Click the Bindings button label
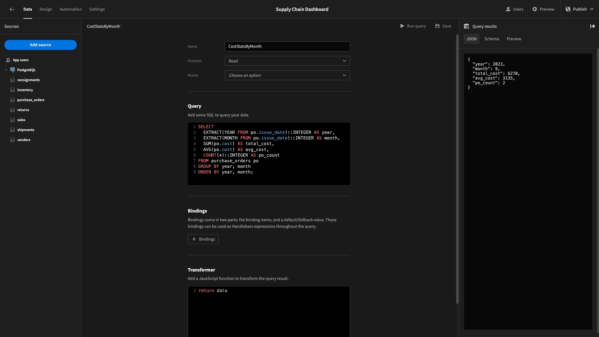 click(207, 239)
